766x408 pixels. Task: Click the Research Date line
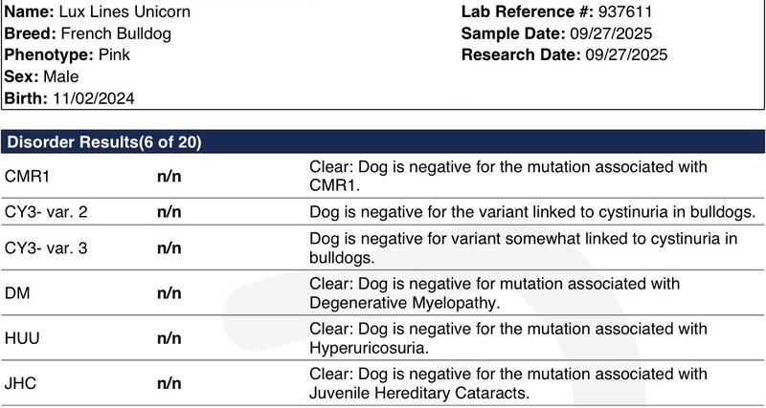click(x=564, y=54)
